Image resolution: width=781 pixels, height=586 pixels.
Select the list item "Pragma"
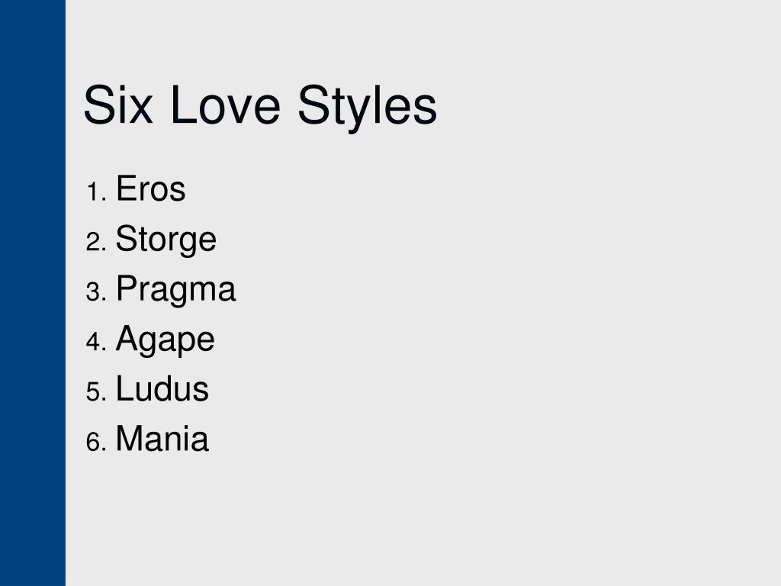(x=175, y=290)
